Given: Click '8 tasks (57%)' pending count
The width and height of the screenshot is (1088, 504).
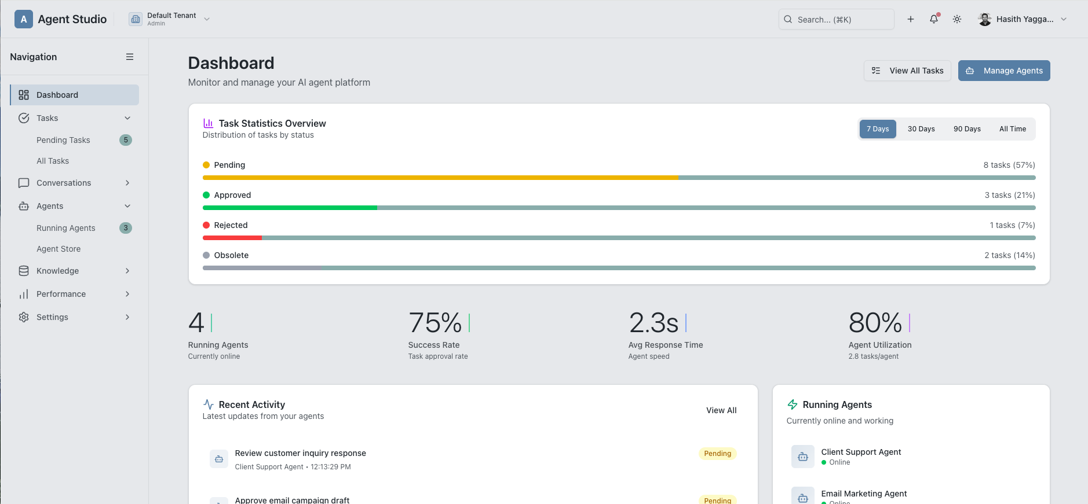Looking at the screenshot, I should (1009, 165).
